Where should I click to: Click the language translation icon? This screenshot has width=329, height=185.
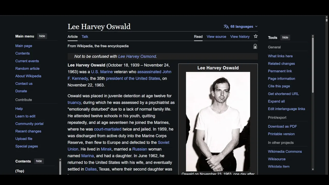coord(226,26)
